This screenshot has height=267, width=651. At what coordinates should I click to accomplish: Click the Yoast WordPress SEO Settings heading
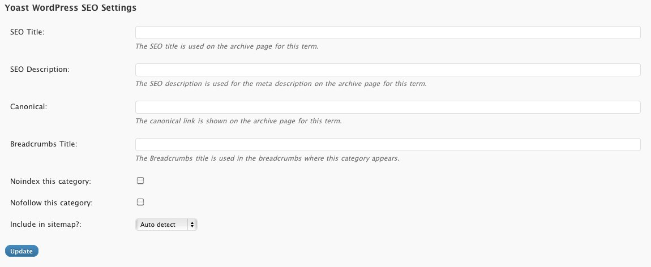tap(71, 8)
